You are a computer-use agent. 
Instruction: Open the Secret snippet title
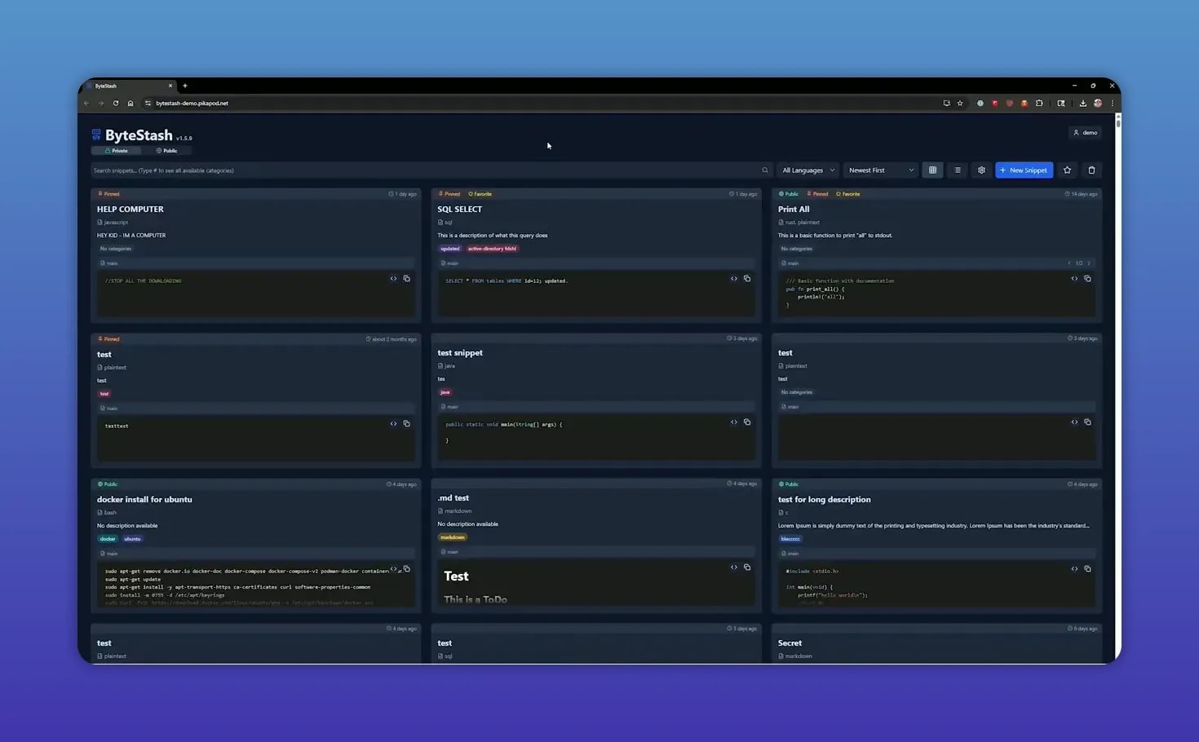[x=790, y=643]
